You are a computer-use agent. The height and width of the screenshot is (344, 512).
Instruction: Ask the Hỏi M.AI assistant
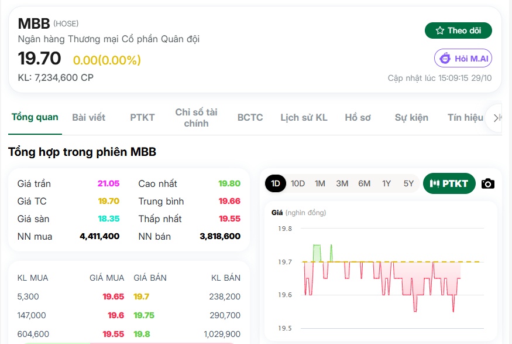tap(463, 59)
